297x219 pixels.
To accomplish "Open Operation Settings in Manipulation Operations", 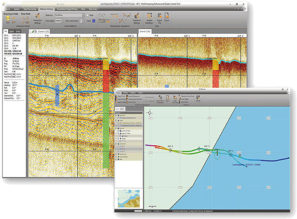I will coord(137,19).
